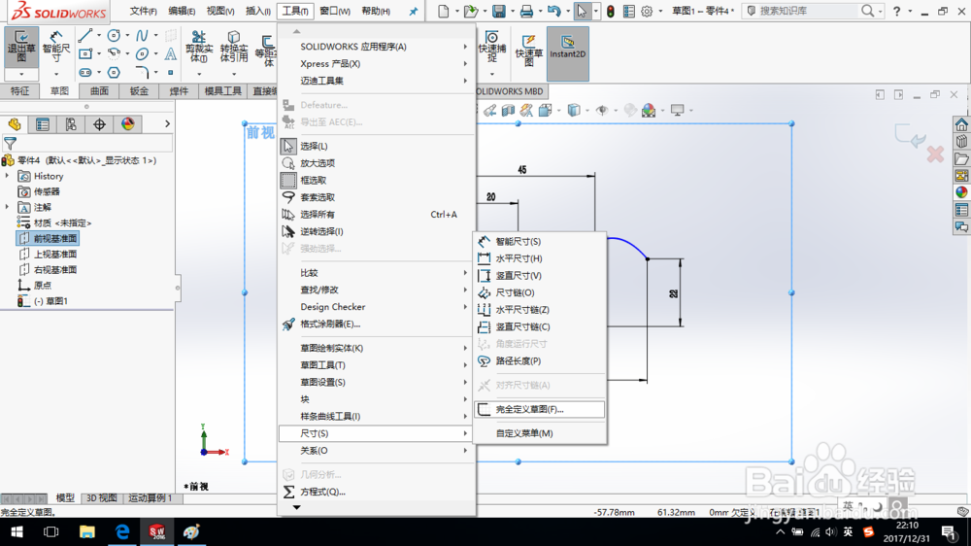
Task: Choose 格式涂刷器 in the Tools menu
Action: [x=377, y=324]
